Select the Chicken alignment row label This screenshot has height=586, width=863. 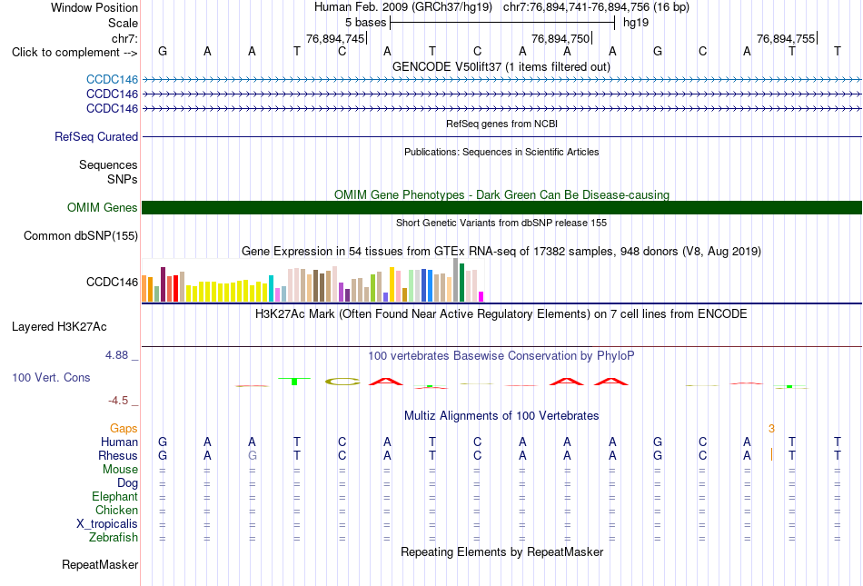click(116, 510)
